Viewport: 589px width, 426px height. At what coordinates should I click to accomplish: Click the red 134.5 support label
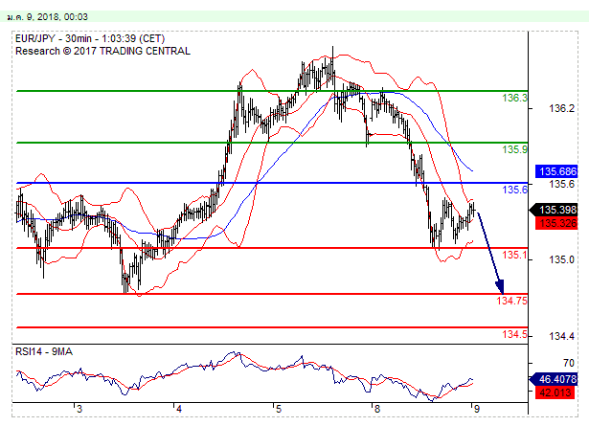[x=515, y=334]
